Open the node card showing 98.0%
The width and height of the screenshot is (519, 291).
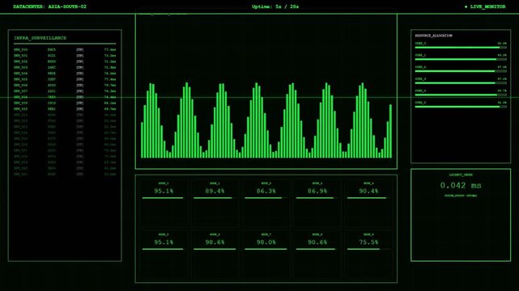click(266, 255)
